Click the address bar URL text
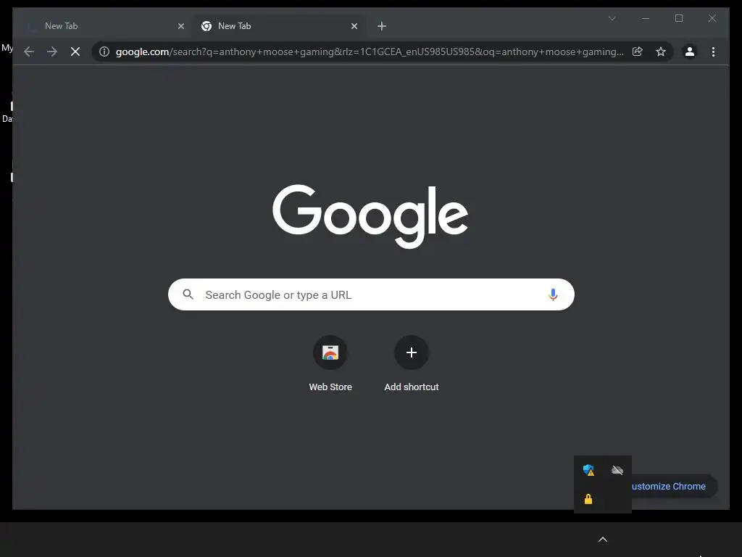 370,51
